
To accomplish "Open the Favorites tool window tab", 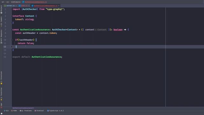I will (x=1, y=94).
